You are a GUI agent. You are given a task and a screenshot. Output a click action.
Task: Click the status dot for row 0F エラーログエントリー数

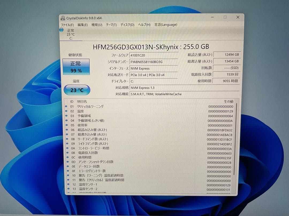68,171
